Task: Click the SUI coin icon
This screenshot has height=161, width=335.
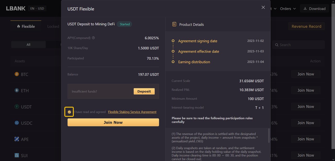Action: [17, 155]
